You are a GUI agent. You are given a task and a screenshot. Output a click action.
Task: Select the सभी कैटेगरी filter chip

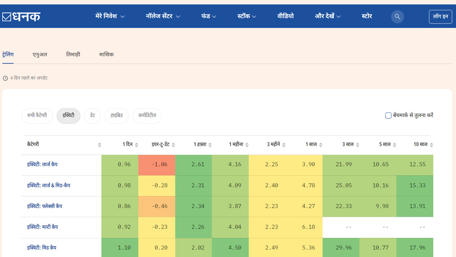[x=37, y=116]
